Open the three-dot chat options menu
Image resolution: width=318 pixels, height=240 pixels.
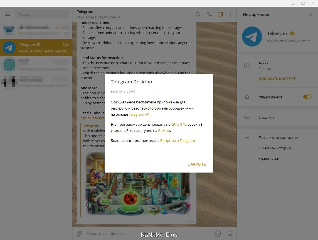[230, 14]
